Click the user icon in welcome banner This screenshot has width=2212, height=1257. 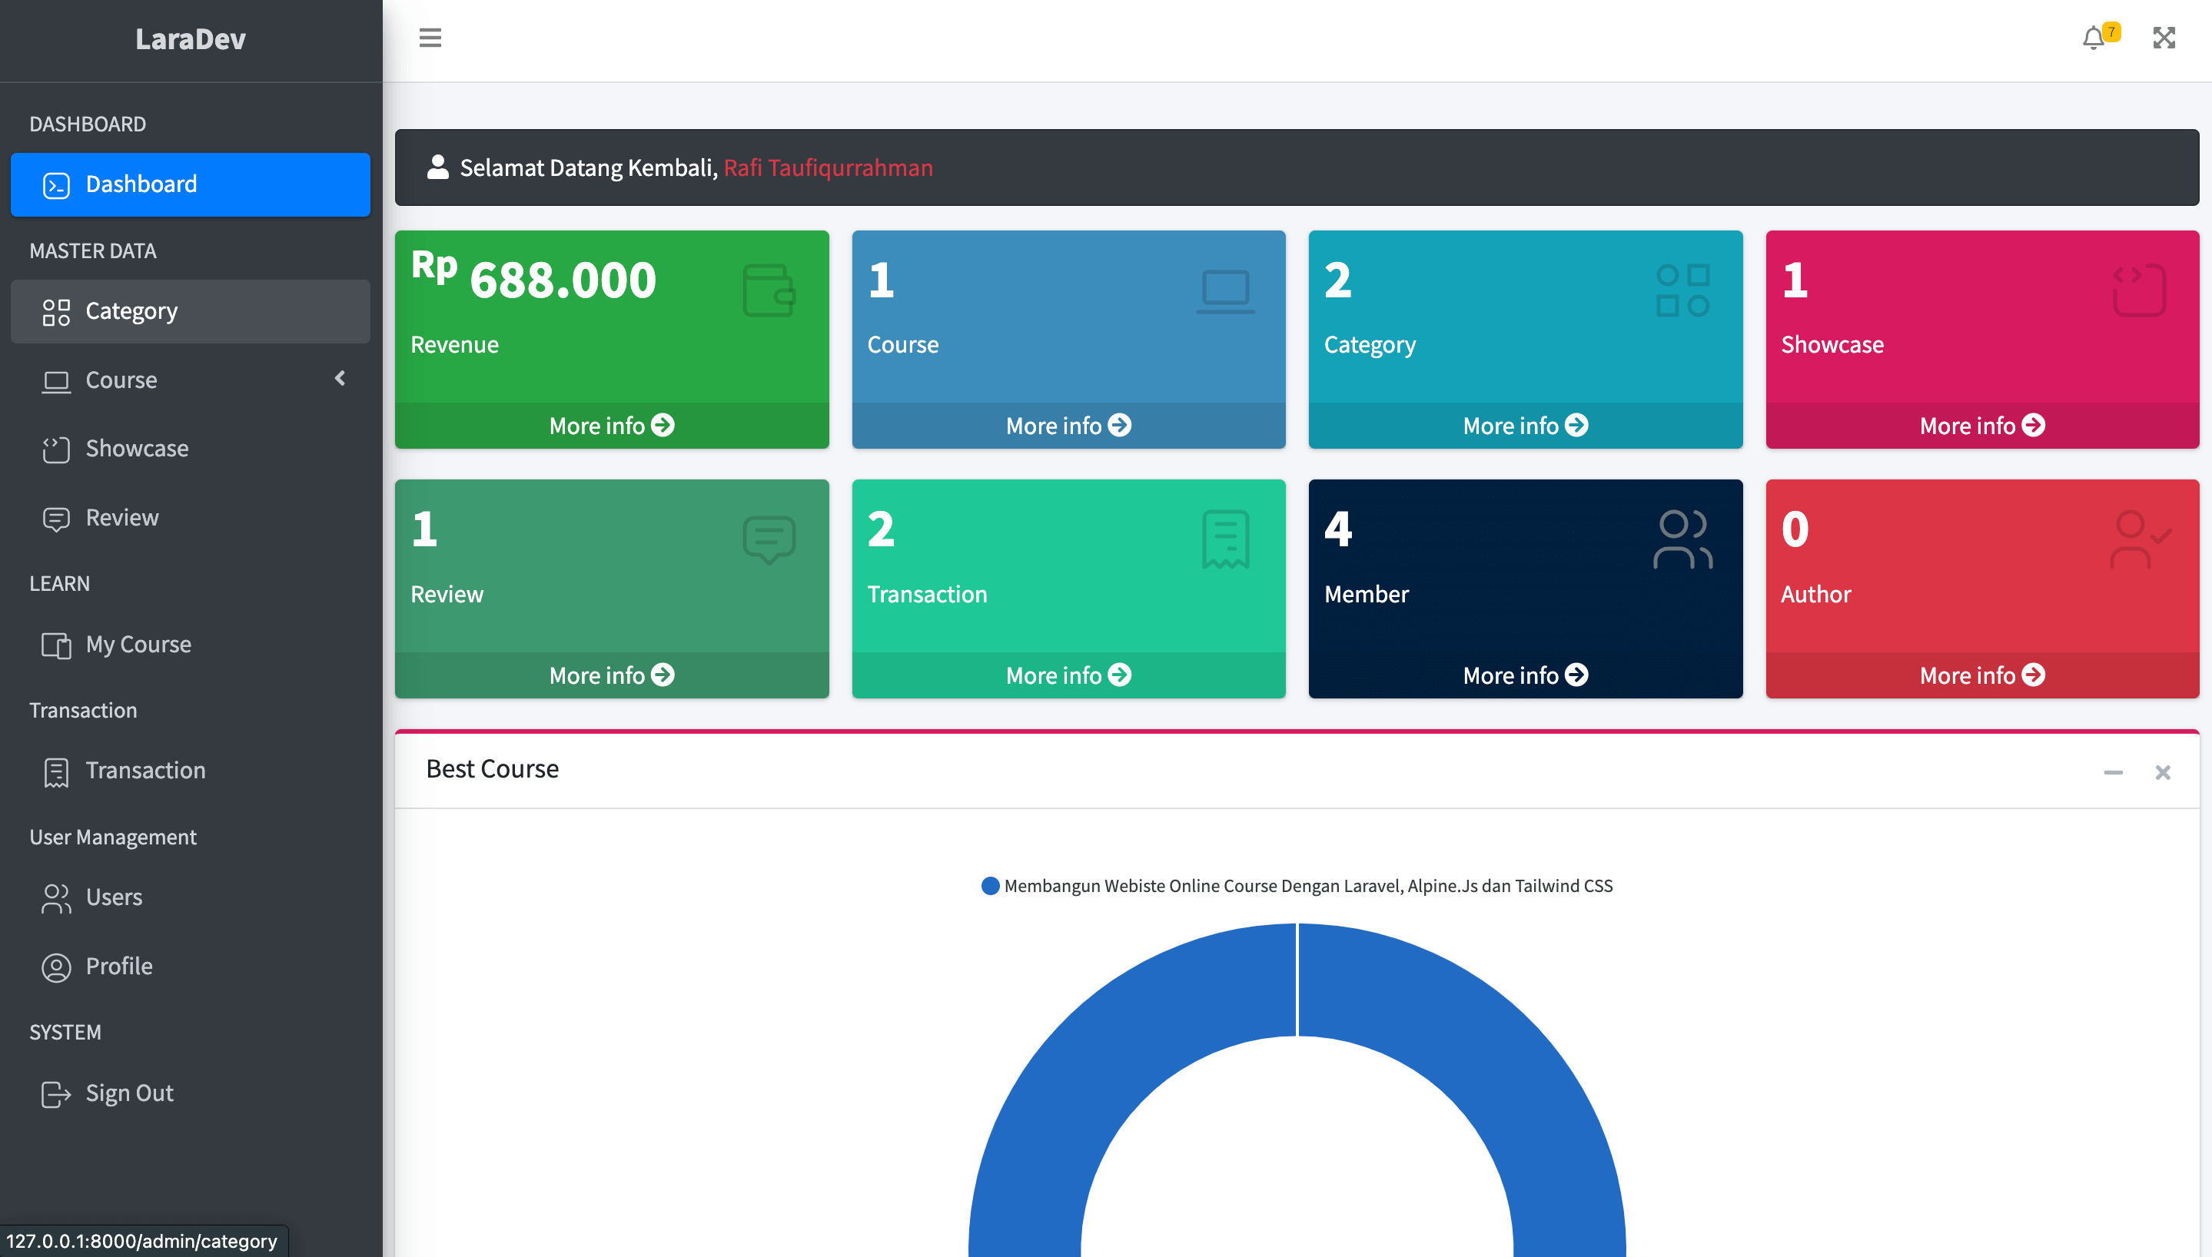(x=438, y=167)
